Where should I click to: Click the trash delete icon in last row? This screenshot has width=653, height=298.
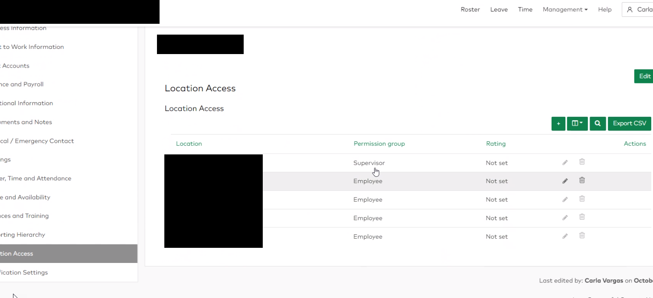pyautogui.click(x=582, y=235)
